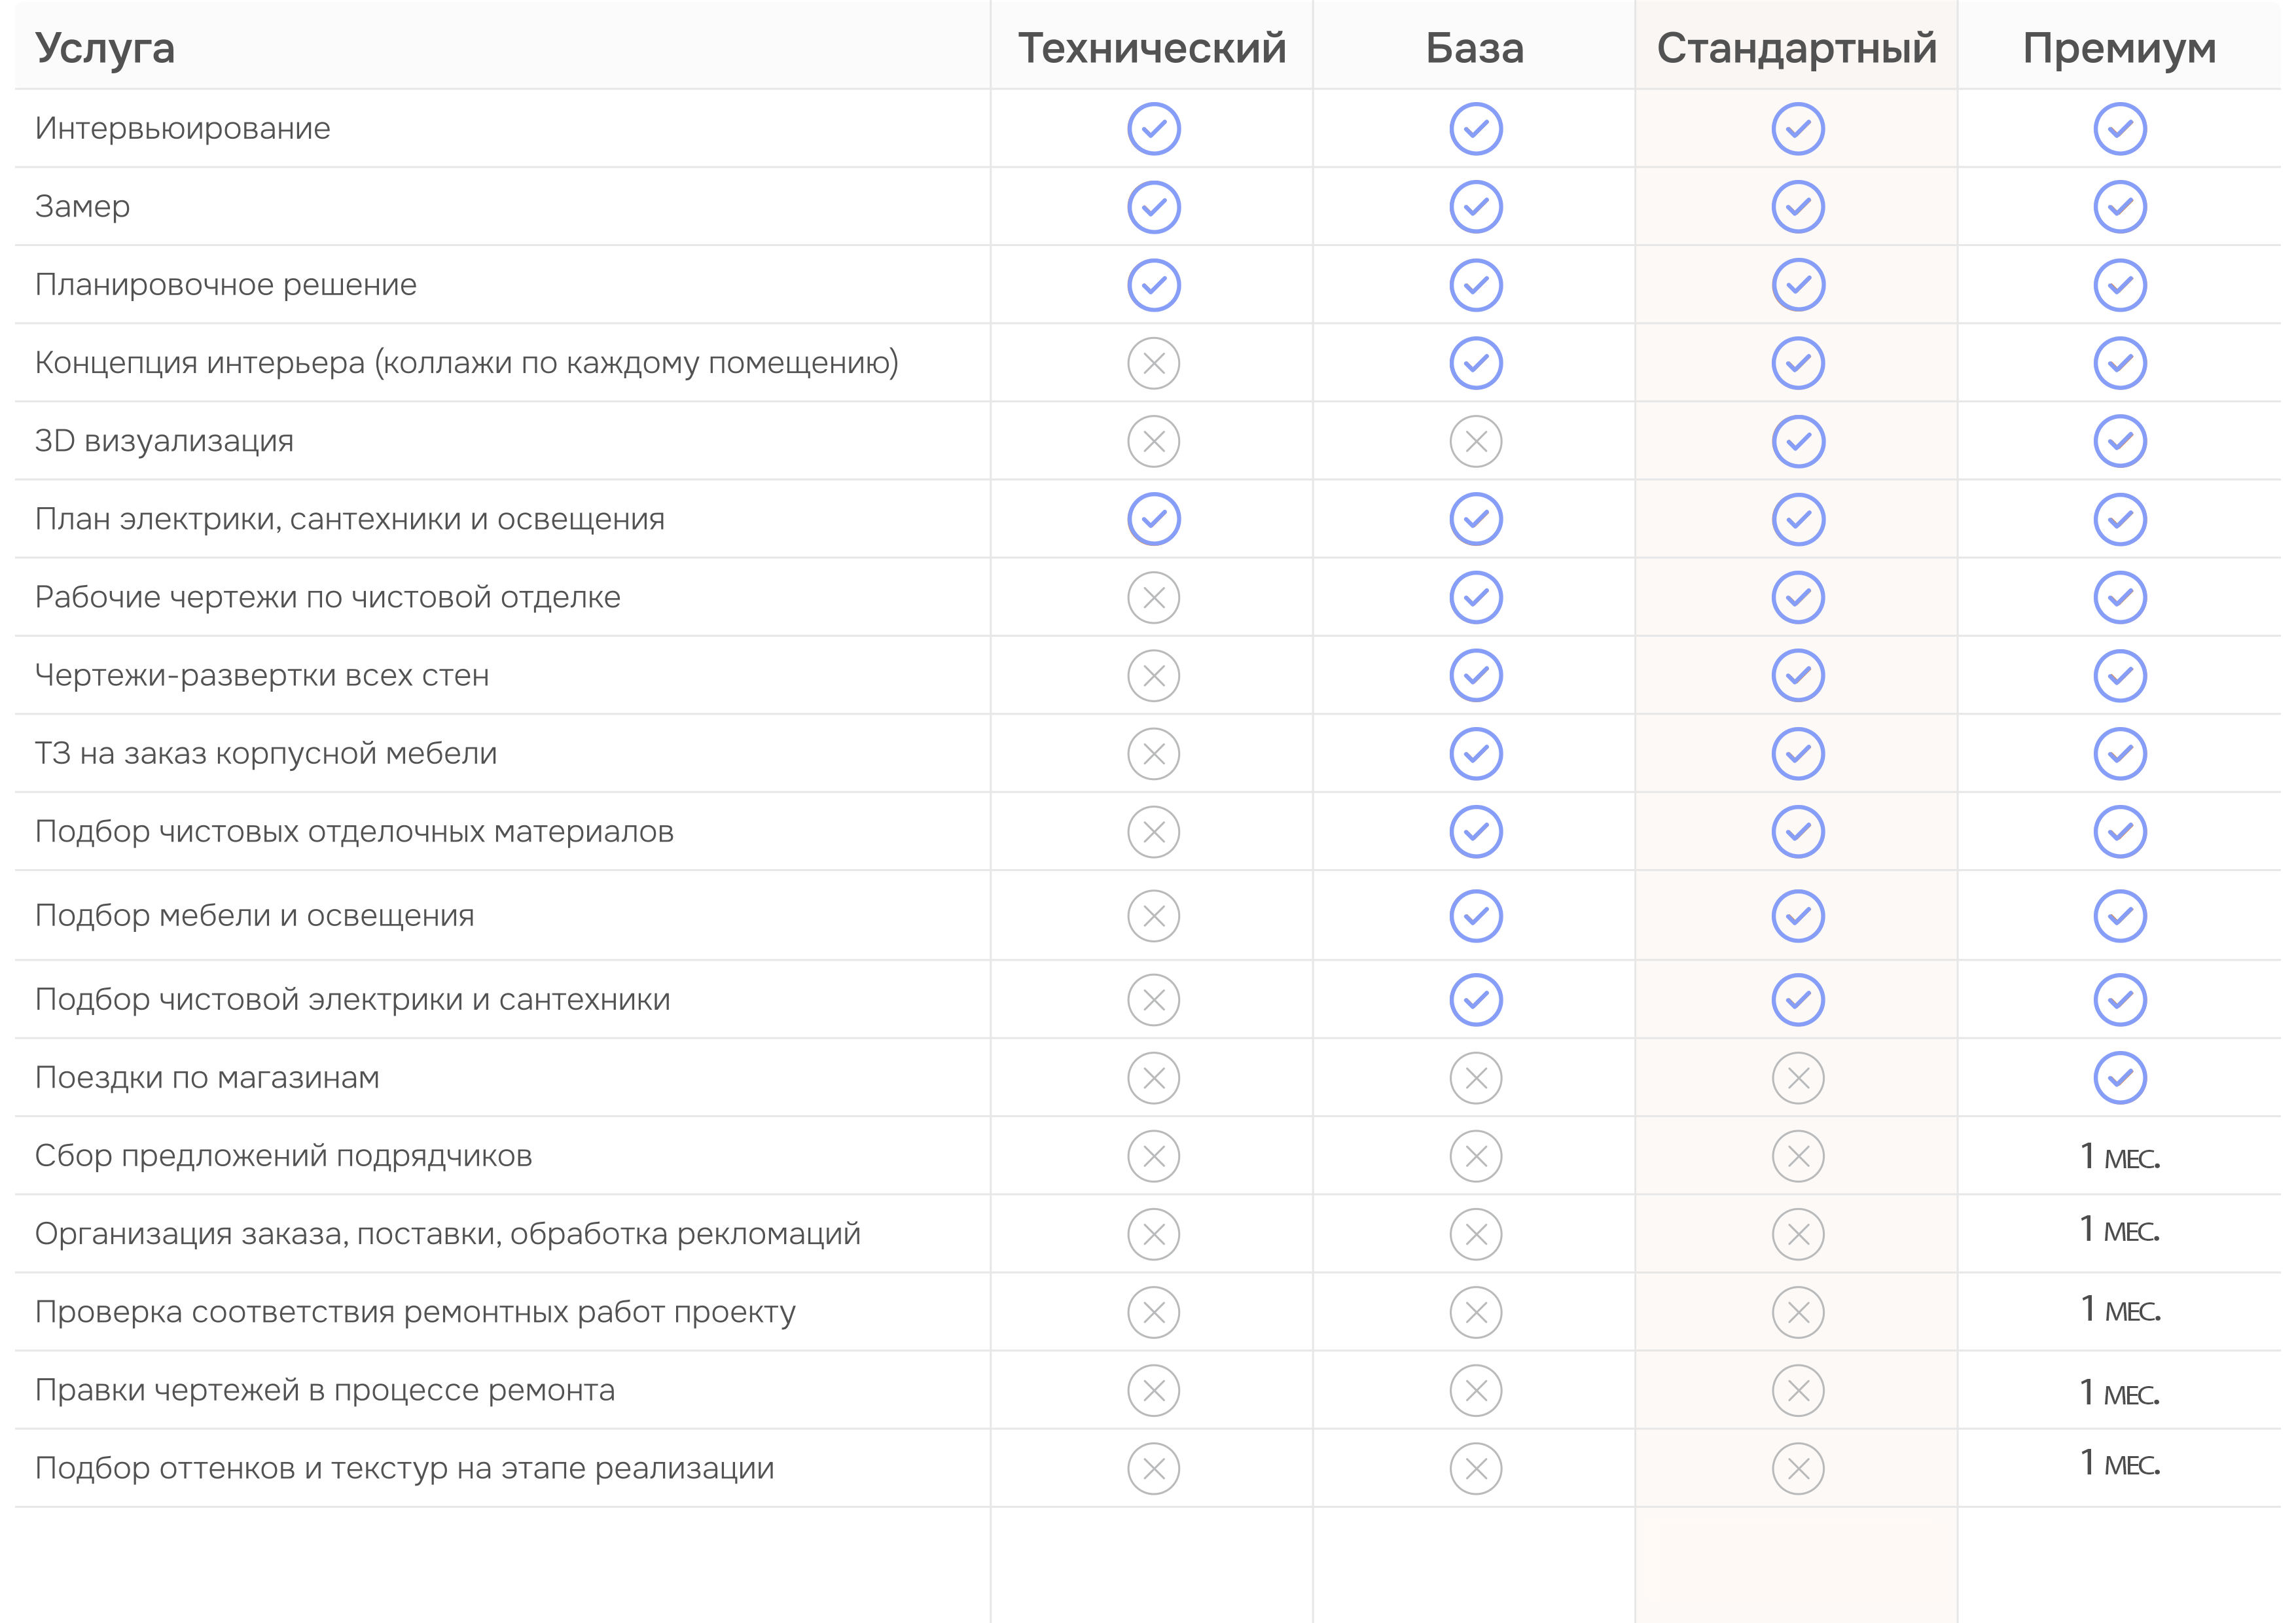Click ТЗ на заказ корпусной мебели cross icon
2296x1623 pixels.
tap(1153, 754)
